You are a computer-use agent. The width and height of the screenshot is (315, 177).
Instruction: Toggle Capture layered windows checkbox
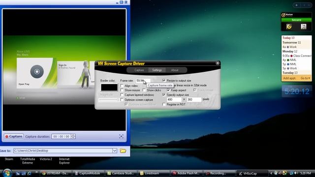122,95
